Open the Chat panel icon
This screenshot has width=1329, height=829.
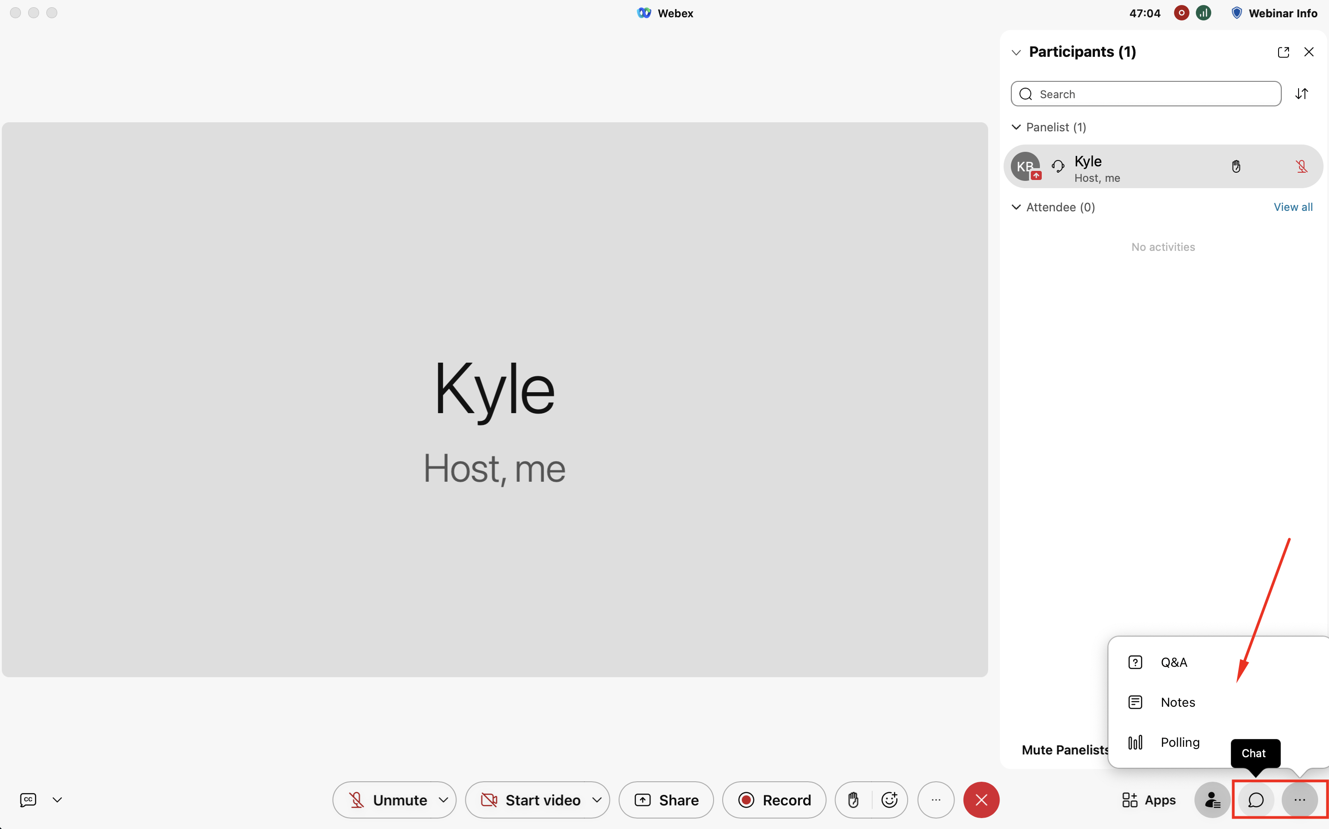[x=1255, y=800]
